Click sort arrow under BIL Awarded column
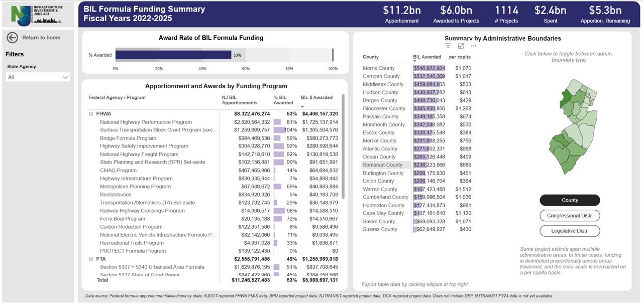This screenshot has height=305, width=643. 415,61
